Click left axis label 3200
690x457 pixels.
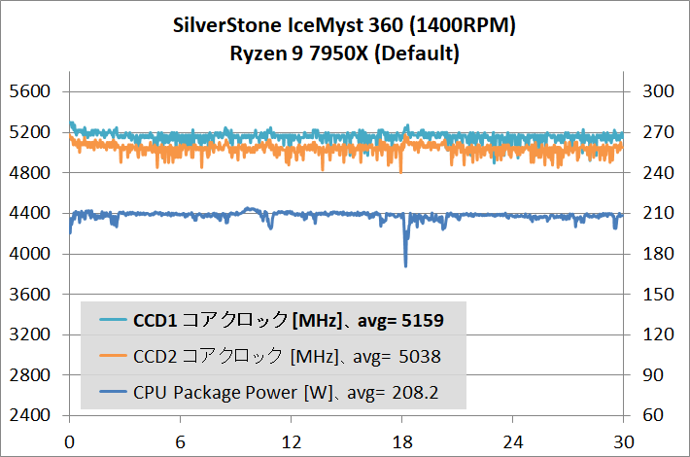[x=30, y=334]
